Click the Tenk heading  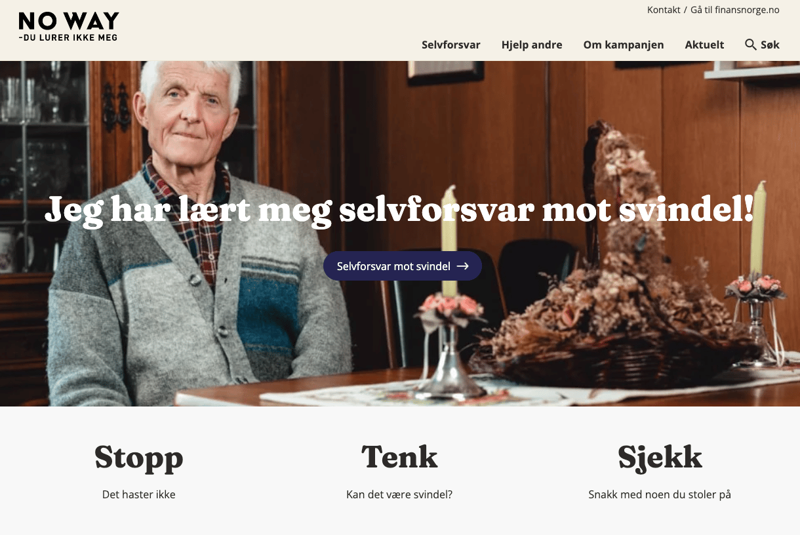[399, 456]
